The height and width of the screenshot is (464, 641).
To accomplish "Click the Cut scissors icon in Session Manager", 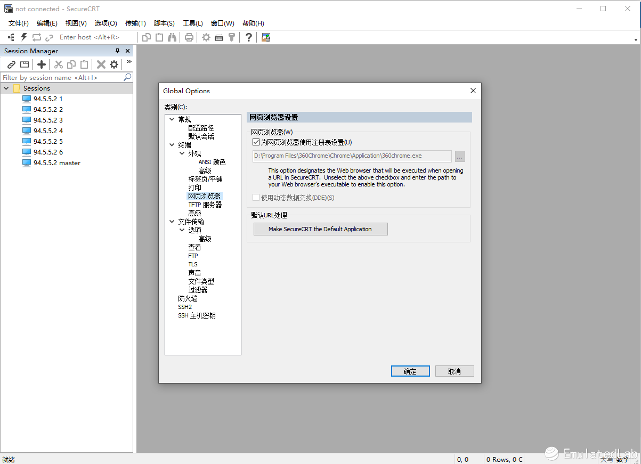I will pos(59,64).
